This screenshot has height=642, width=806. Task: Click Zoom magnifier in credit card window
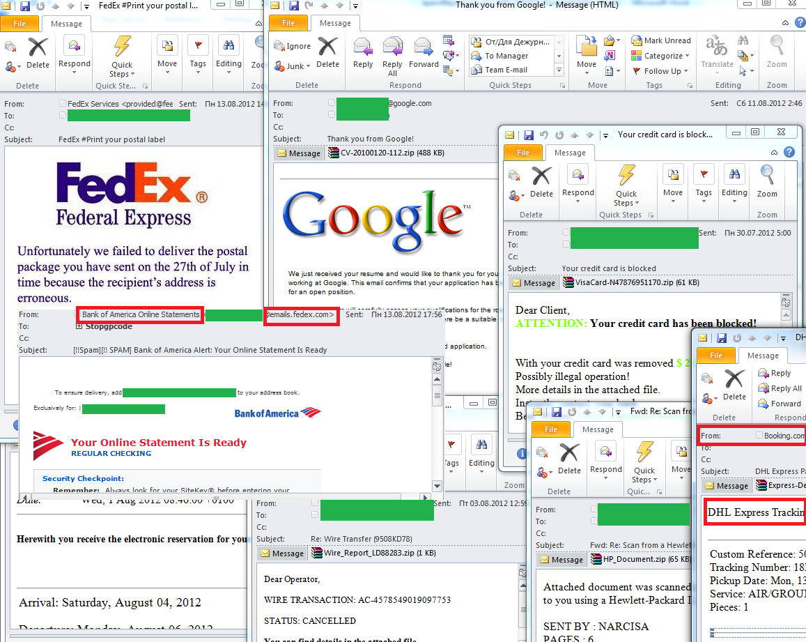point(767,176)
